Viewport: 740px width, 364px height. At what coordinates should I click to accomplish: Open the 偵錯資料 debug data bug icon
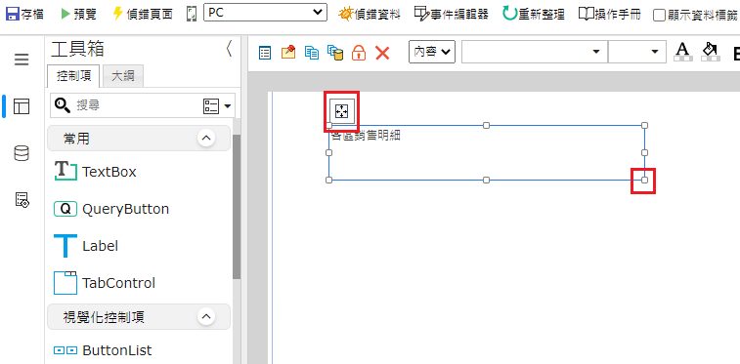[x=345, y=14]
